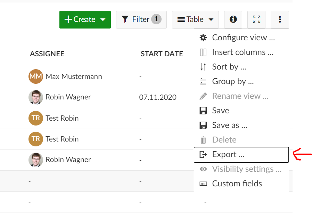
Task: Select the Save menu entry
Action: pyautogui.click(x=221, y=111)
